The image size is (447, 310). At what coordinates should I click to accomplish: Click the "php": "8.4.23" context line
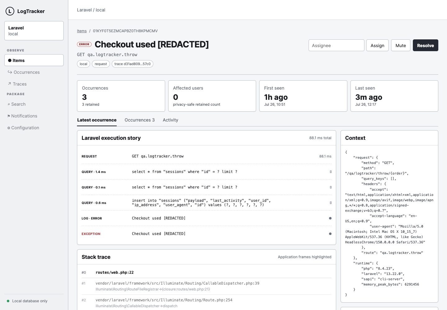tap(377, 268)
